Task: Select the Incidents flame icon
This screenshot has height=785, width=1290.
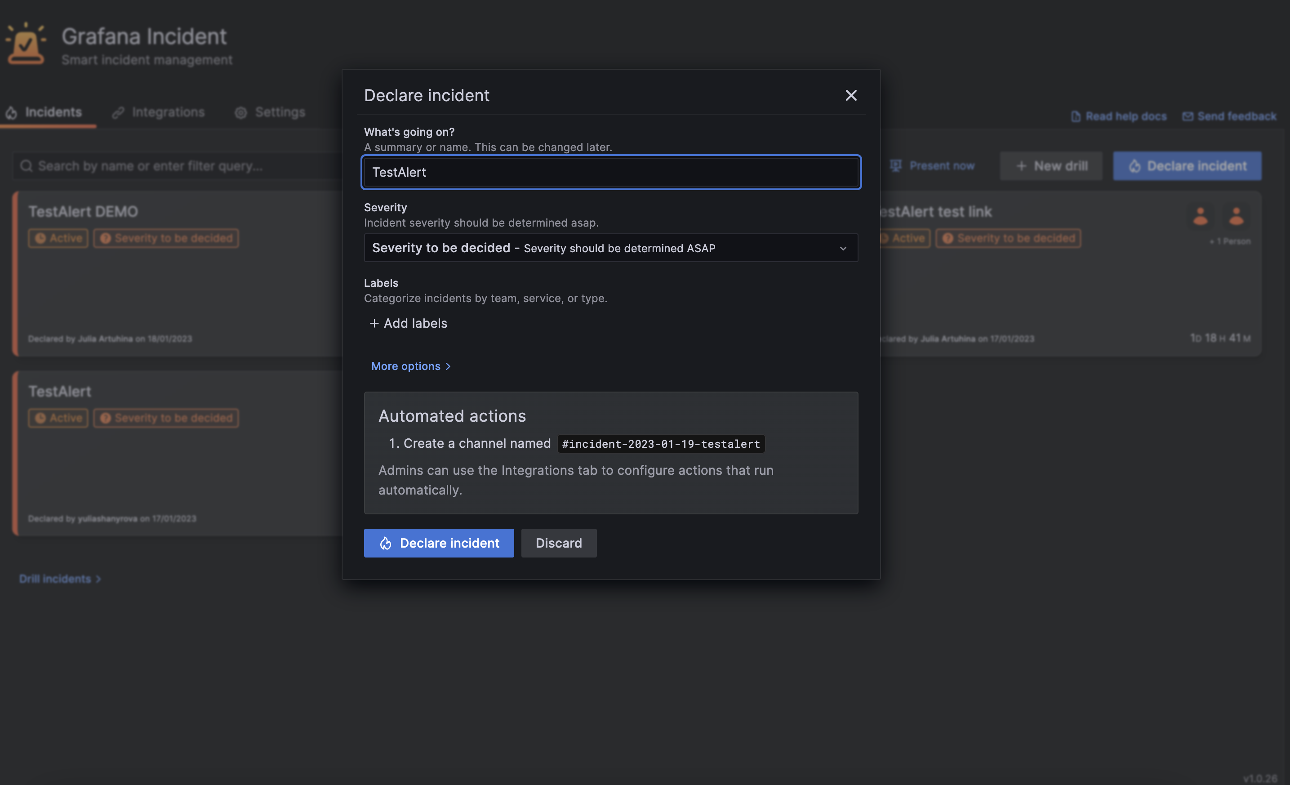Action: [x=12, y=112]
